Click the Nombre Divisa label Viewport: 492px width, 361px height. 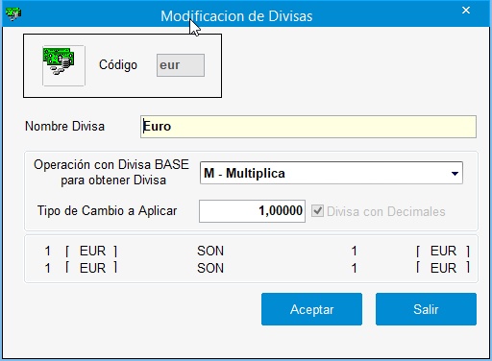(64, 127)
